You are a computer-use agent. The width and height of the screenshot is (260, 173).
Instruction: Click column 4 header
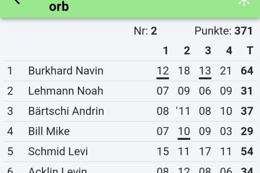[x=229, y=50]
